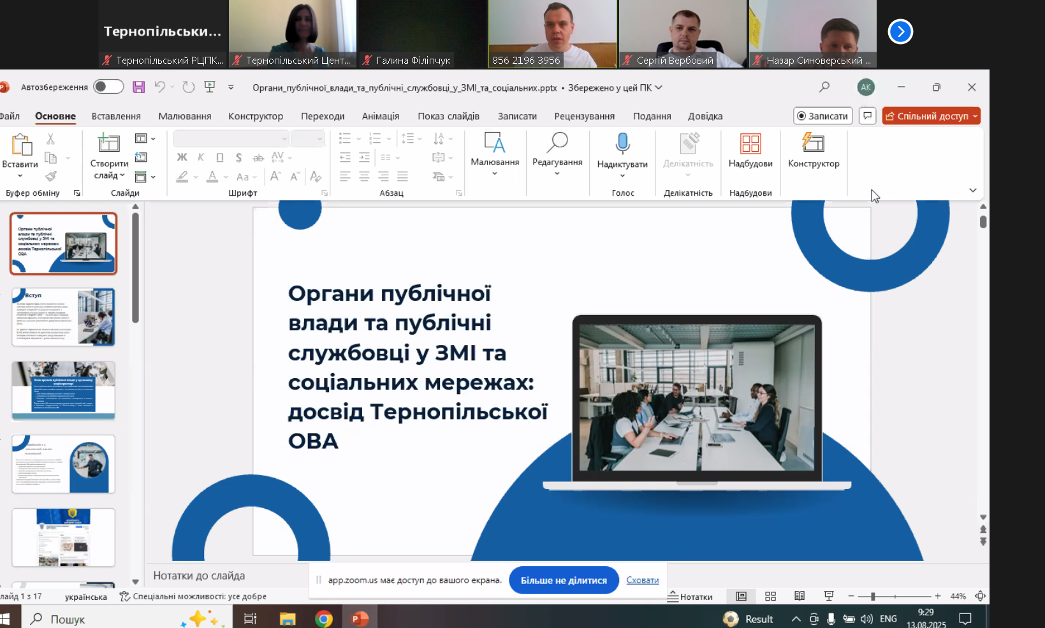This screenshot has width=1045, height=628.
Task: Open the Конструктор designer icon
Action: click(x=814, y=142)
